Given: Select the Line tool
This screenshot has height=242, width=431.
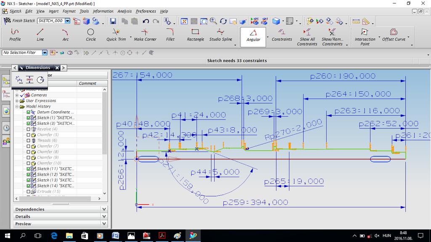Looking at the screenshot, I should tap(40, 35).
